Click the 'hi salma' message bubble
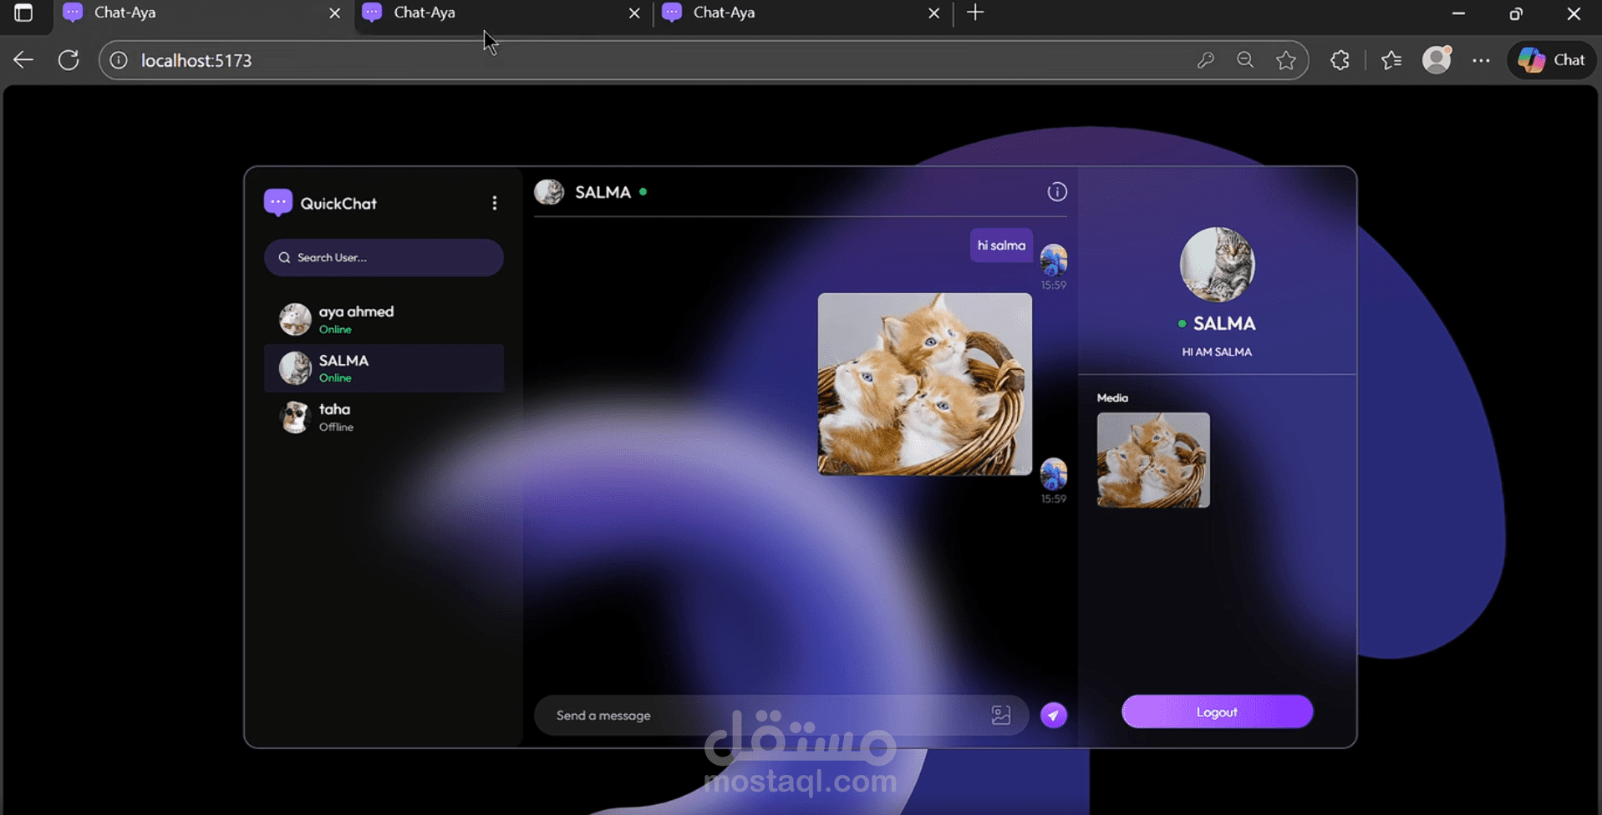Screen dimensions: 1602x815 click(x=1001, y=246)
